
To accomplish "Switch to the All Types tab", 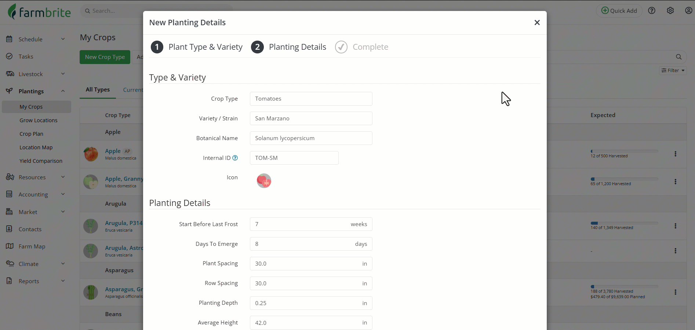I will tap(98, 90).
